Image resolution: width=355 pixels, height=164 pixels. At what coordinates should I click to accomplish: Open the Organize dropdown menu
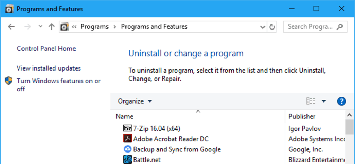pyautogui.click(x=135, y=101)
